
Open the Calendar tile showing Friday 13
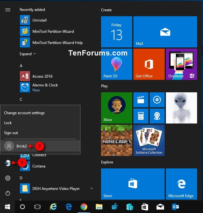pyautogui.click(x=117, y=31)
